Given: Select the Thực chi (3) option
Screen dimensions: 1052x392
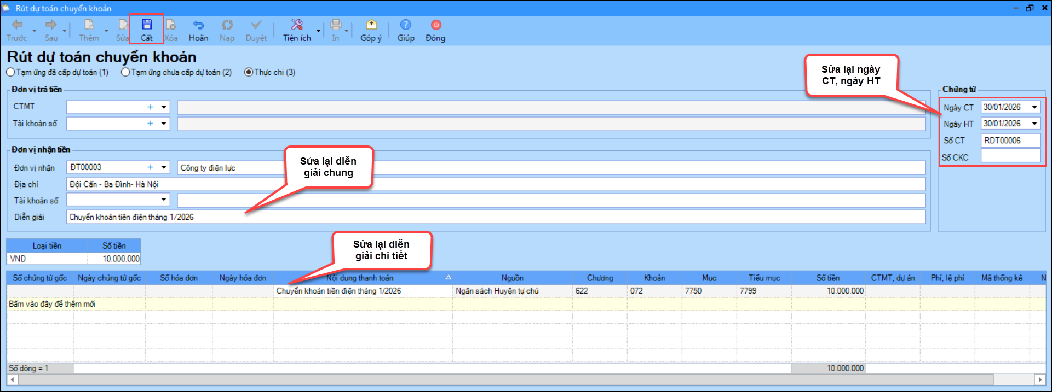Looking at the screenshot, I should click(270, 72).
